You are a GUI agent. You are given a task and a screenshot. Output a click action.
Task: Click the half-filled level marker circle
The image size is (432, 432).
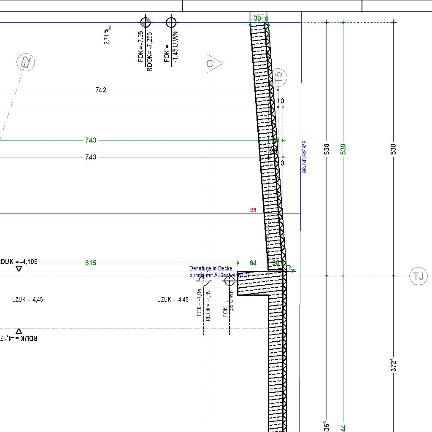(146, 22)
